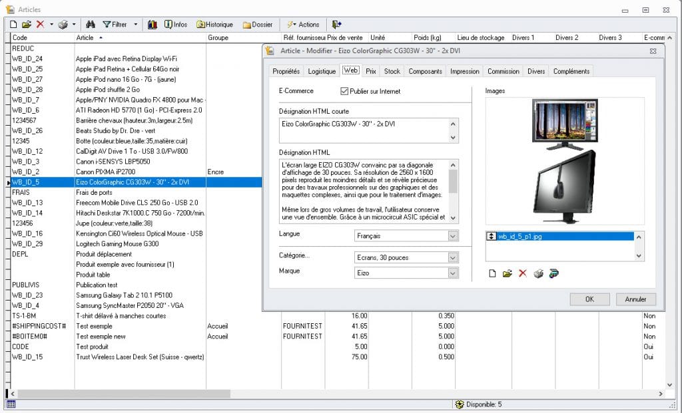Screen dimensions: 682x413
Task: Expand dropdown arrow next to Filtrer
Action: point(136,25)
